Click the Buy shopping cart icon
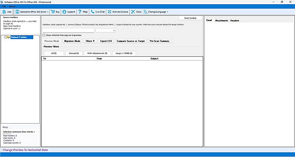 [x=53, y=12]
